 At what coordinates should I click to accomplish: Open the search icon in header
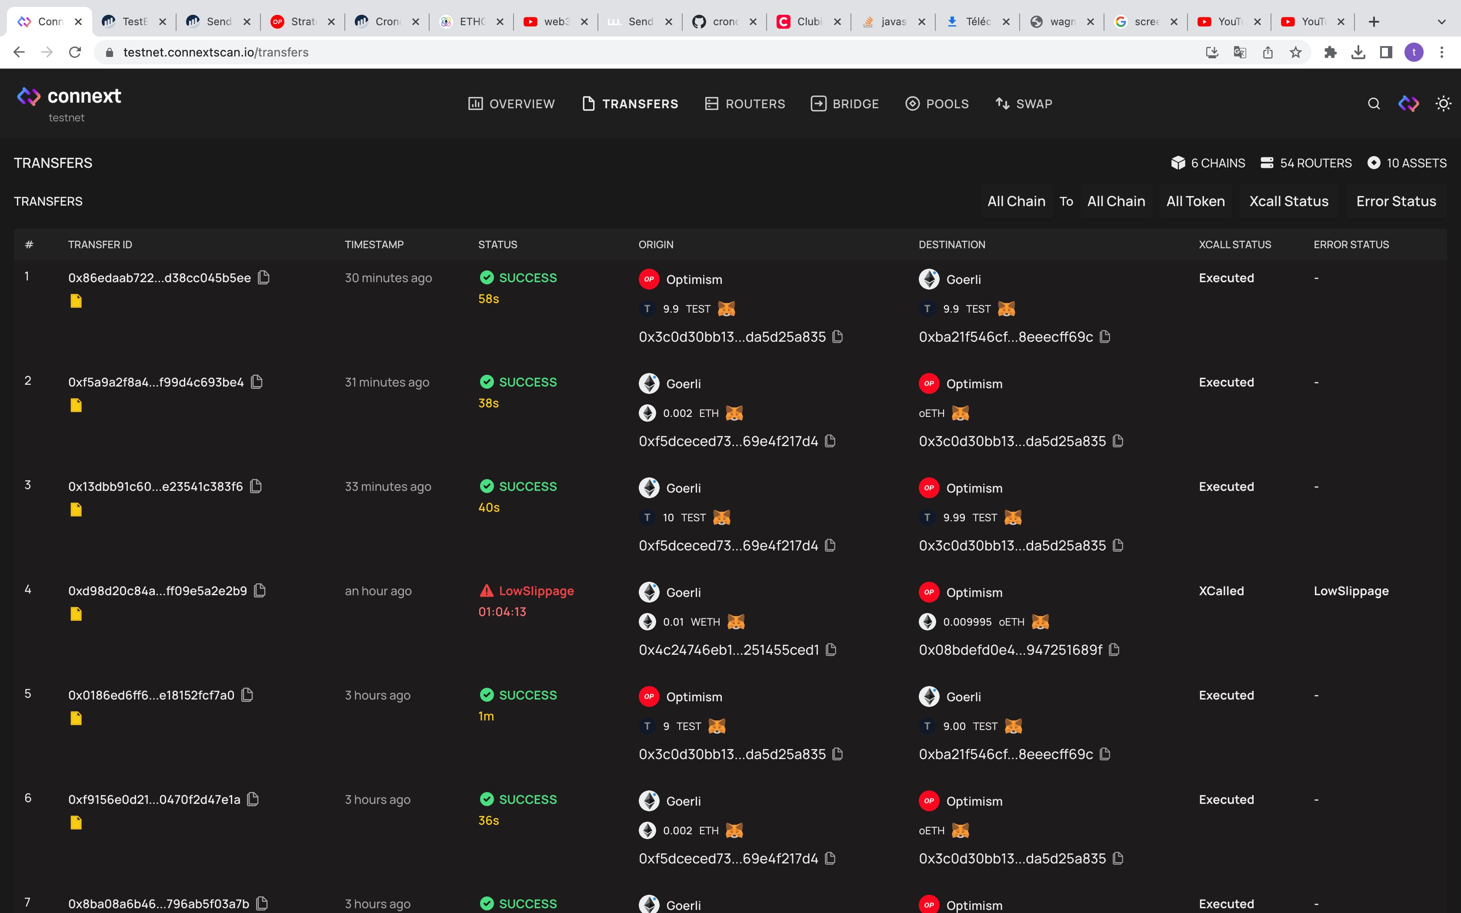pyautogui.click(x=1374, y=104)
